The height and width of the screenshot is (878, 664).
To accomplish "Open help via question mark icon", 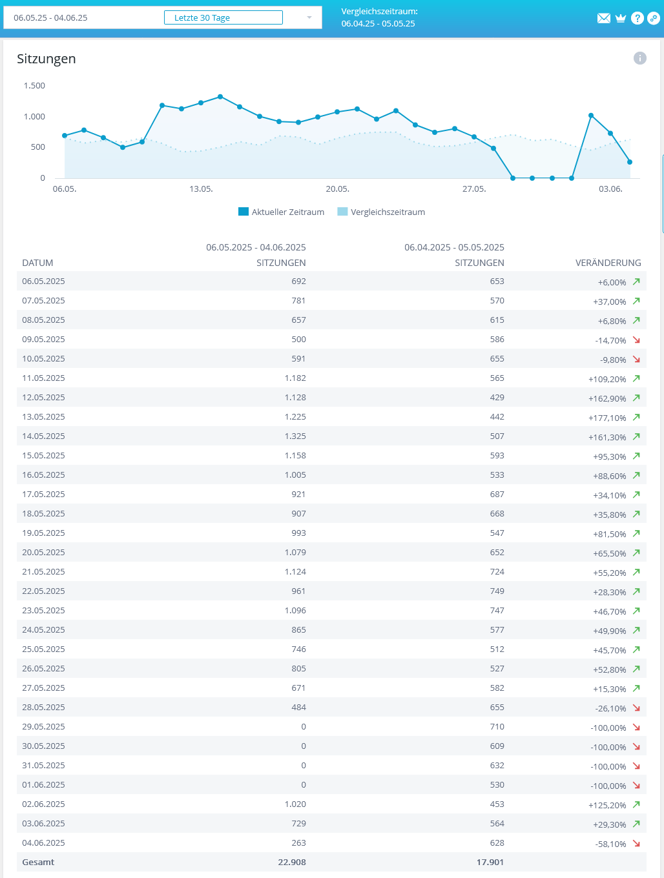I will 637,18.
